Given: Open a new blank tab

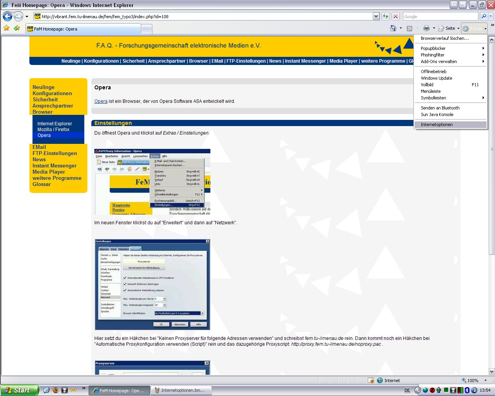Looking at the screenshot, I should click(x=146, y=29).
